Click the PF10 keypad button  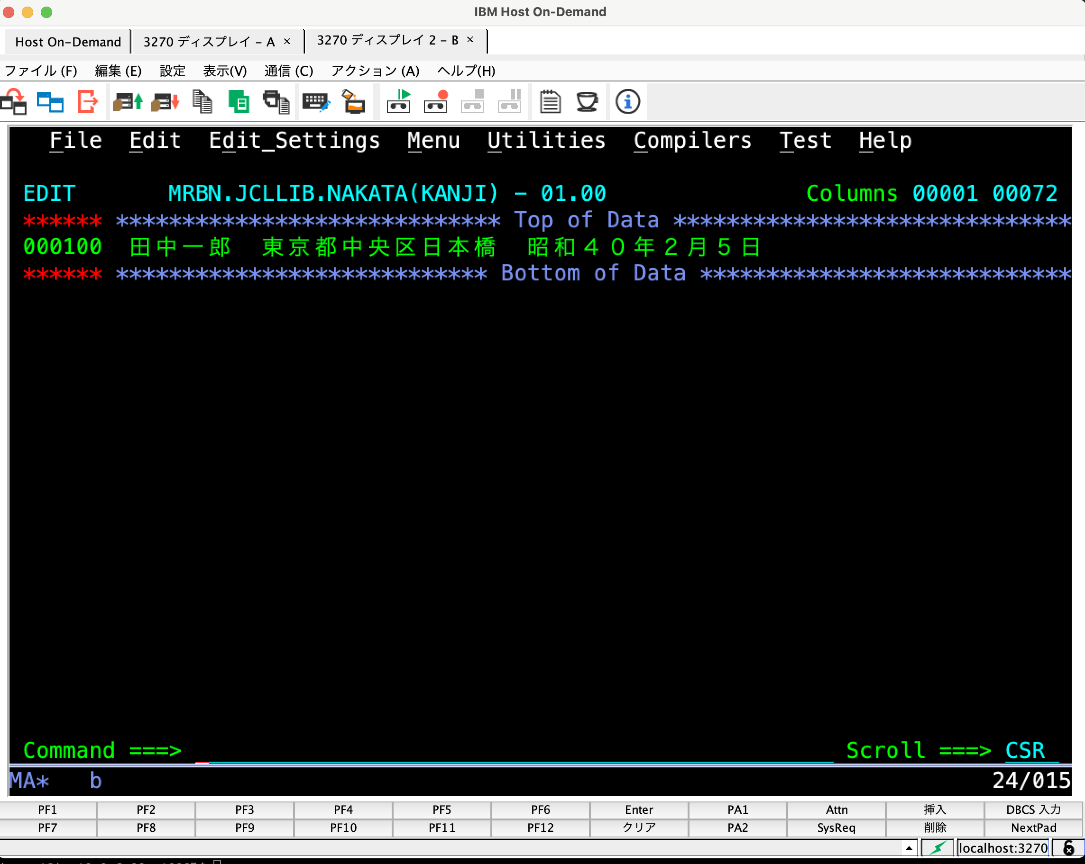point(343,828)
